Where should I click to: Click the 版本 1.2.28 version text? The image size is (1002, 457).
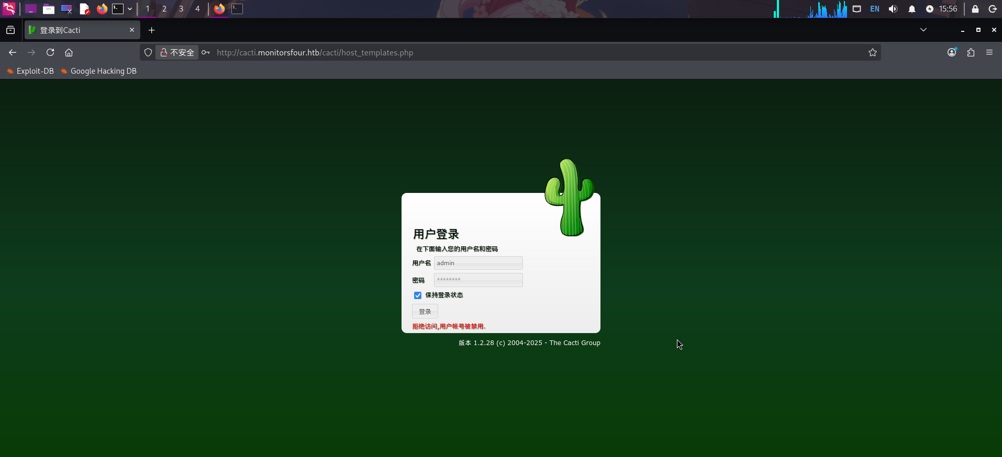(529, 343)
